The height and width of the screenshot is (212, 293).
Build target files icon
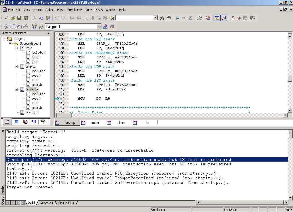[x=13, y=26]
